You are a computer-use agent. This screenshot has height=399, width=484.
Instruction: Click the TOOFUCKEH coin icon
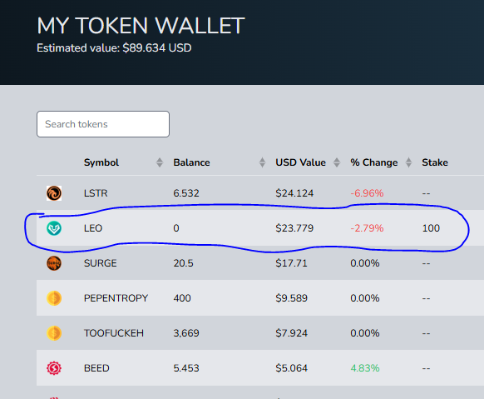pyautogui.click(x=54, y=333)
